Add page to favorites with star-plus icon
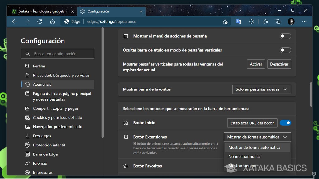 pos(225,21)
